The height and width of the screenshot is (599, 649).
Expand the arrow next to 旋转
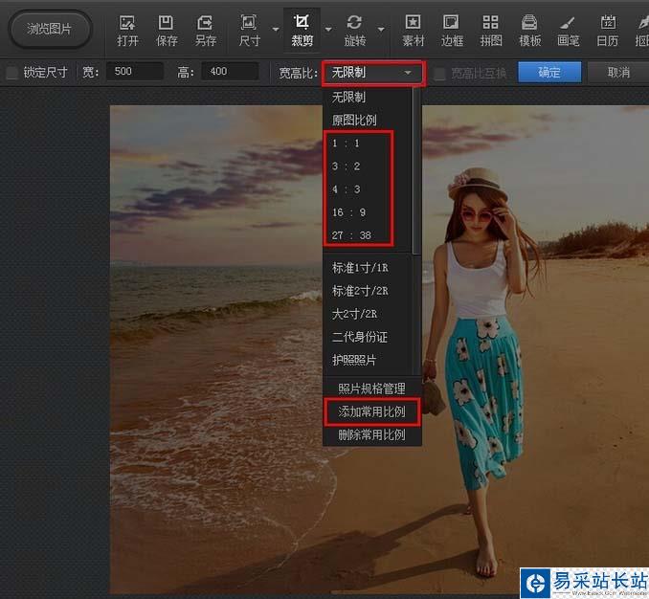(x=381, y=30)
